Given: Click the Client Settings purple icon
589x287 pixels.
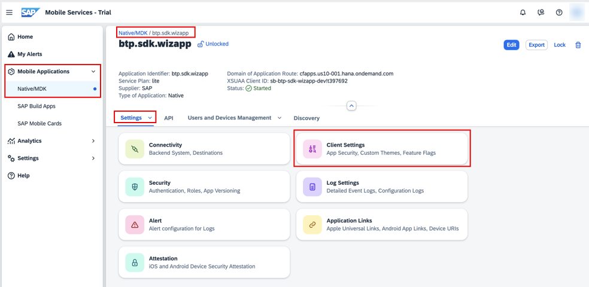Looking at the screenshot, I should pos(312,149).
